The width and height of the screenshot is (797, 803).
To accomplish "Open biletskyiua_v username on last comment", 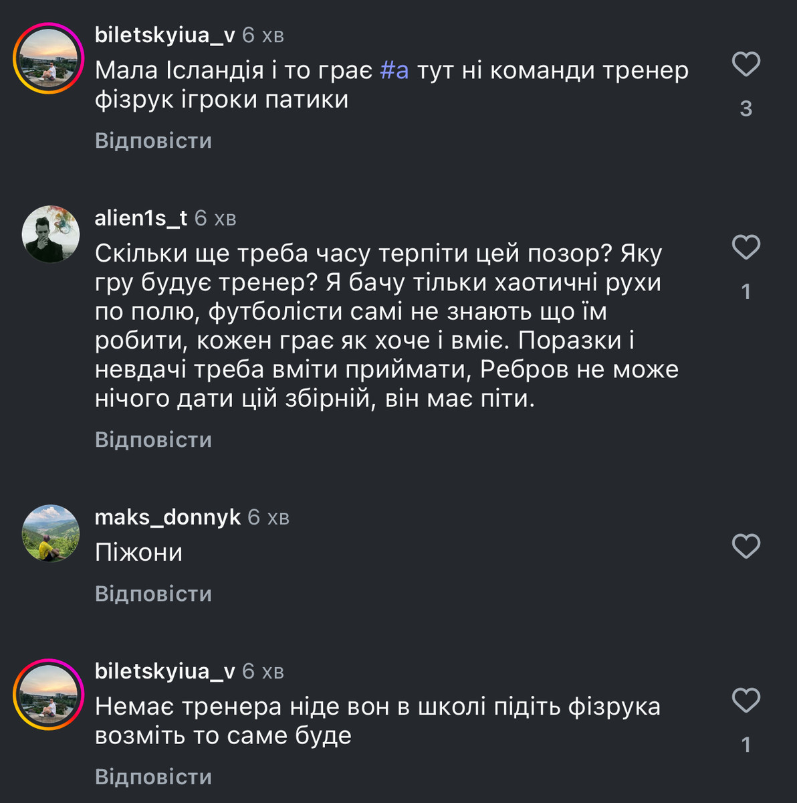I will tap(164, 671).
